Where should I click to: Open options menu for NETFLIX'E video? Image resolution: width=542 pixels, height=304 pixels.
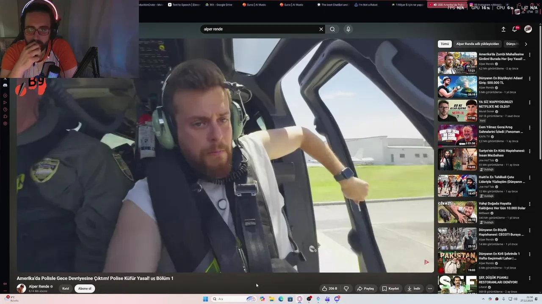[530, 102]
